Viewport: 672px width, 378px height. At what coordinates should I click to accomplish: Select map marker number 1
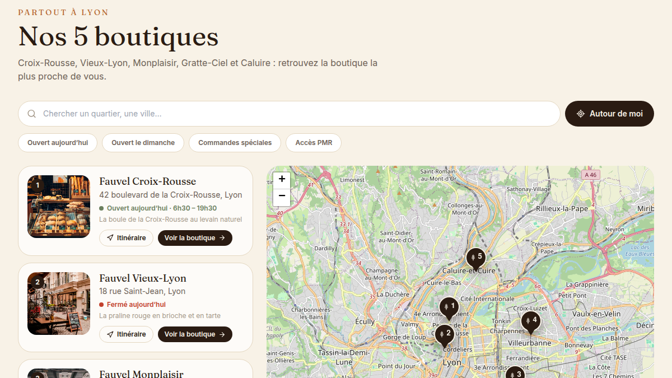449,307
